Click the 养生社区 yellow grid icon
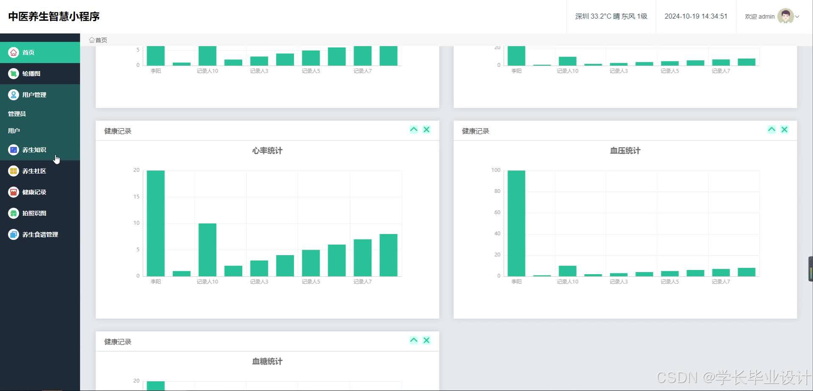This screenshot has width=813, height=391. (14, 171)
